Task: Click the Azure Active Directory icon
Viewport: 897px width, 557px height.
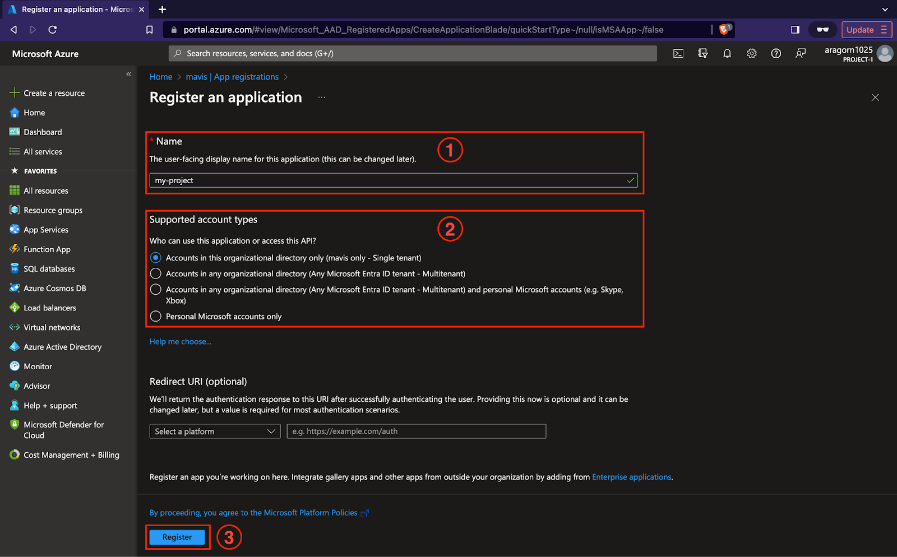Action: tap(15, 347)
